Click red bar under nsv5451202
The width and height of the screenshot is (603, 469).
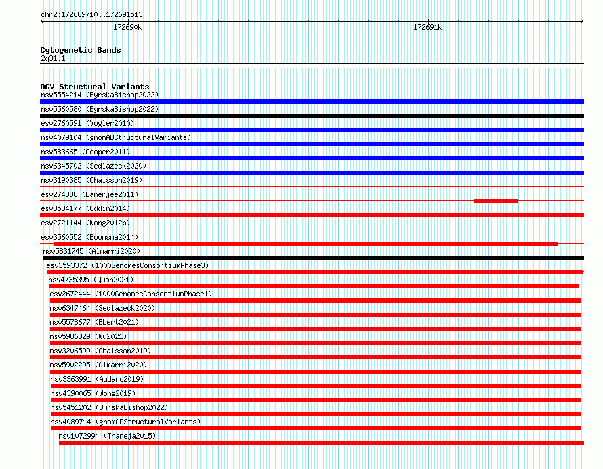coord(316,414)
